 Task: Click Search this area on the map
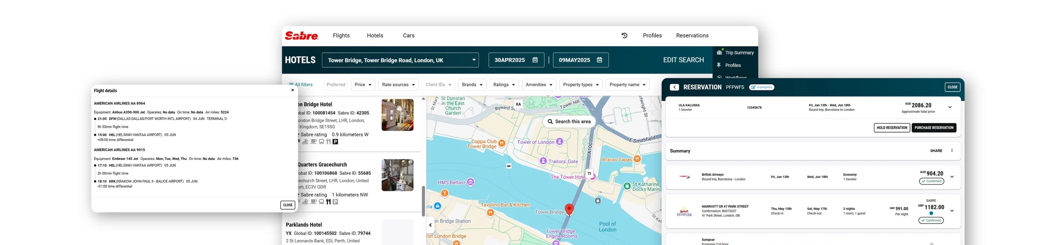click(x=569, y=122)
